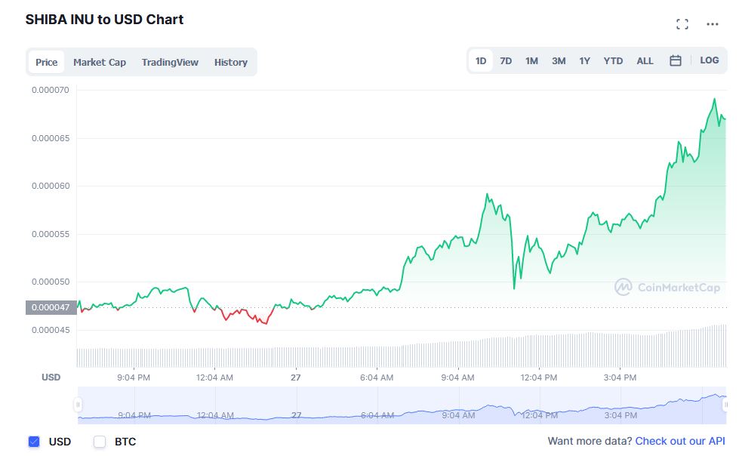The image size is (739, 456).
Task: Click the right range slider handle
Action: [723, 405]
